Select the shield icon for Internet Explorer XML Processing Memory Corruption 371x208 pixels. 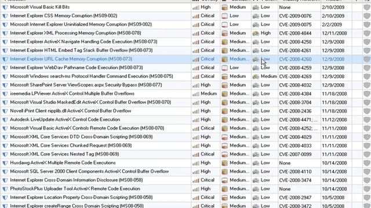(x=5, y=34)
